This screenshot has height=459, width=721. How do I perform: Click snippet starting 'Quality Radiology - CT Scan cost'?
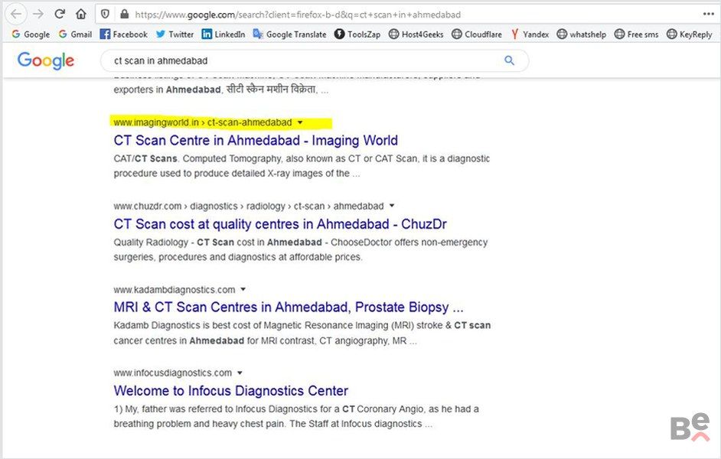point(301,249)
